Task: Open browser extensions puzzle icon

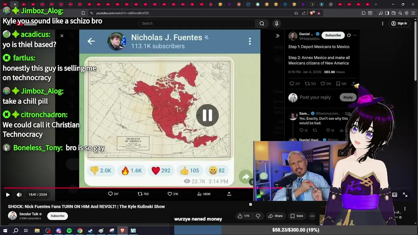Action: click(x=363, y=13)
